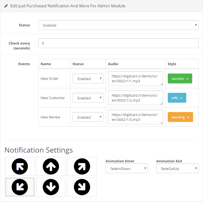This screenshot has height=202, width=203.
Task: Open Animation Enter fadeInDown dropdown
Action: pos(127,169)
